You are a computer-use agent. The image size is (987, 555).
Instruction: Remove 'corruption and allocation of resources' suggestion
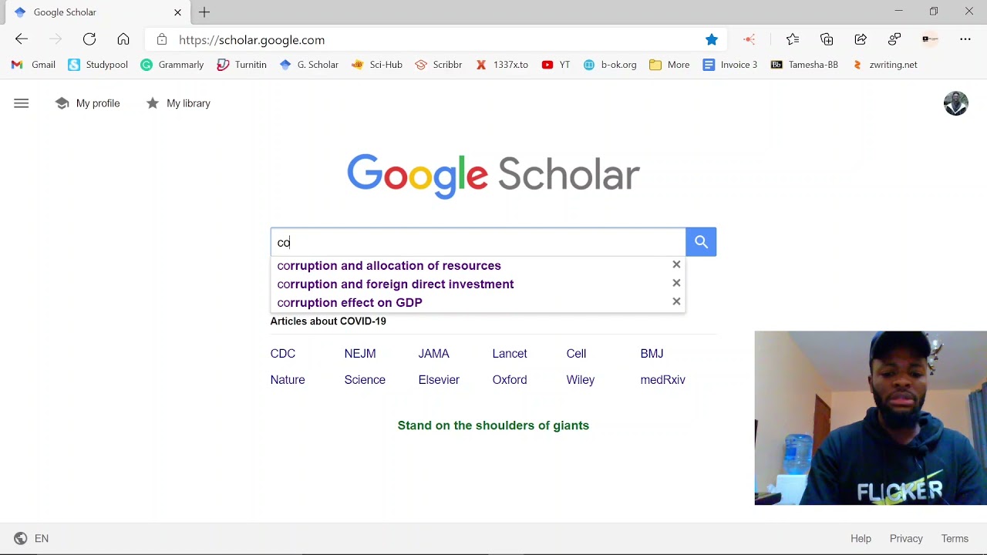[x=676, y=264]
